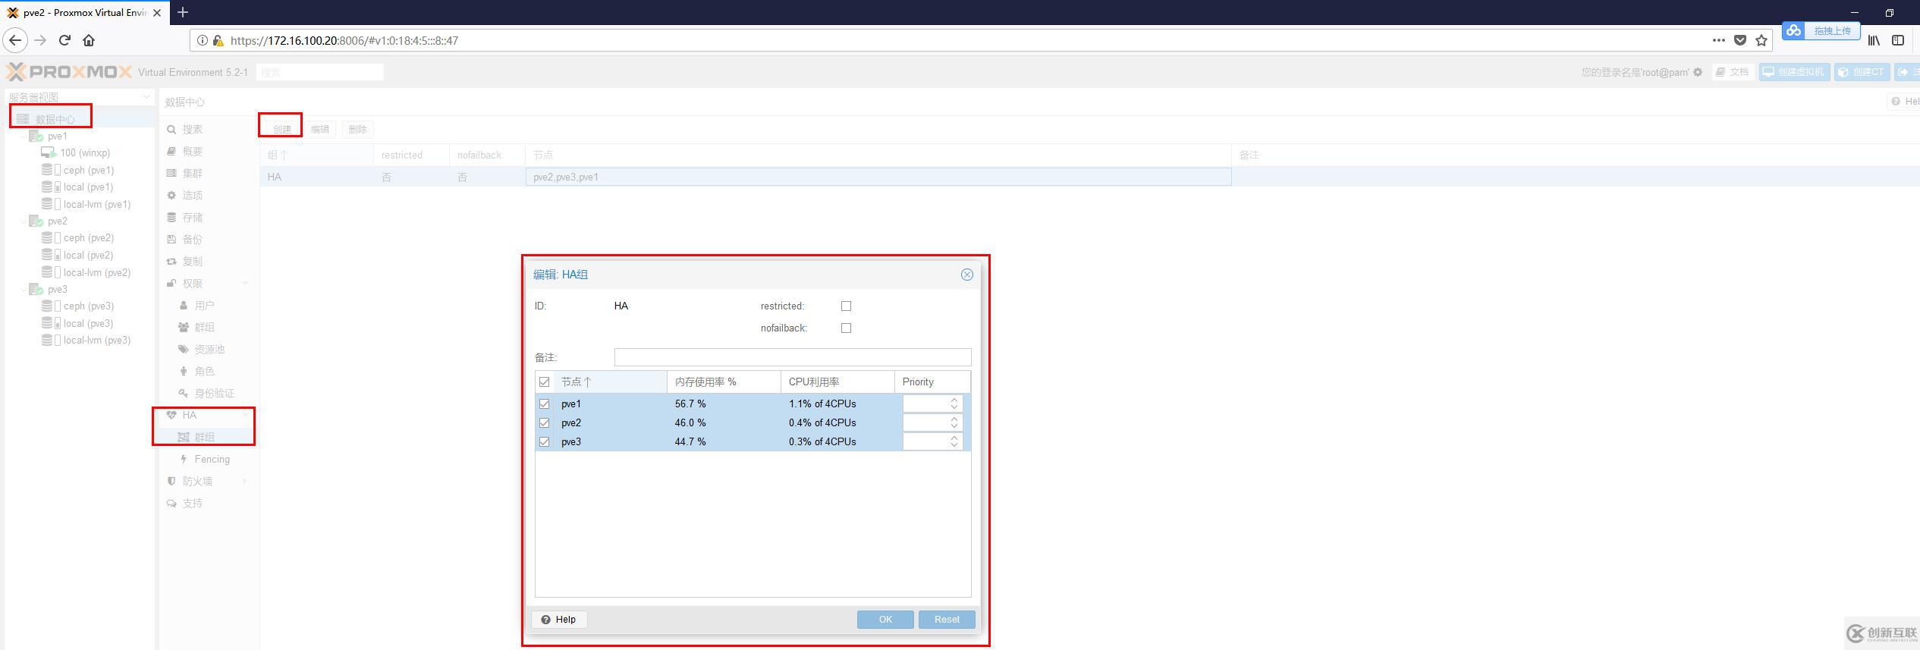Image resolution: width=1920 pixels, height=650 pixels.
Task: Click the Proxmox search field
Action: [319, 72]
